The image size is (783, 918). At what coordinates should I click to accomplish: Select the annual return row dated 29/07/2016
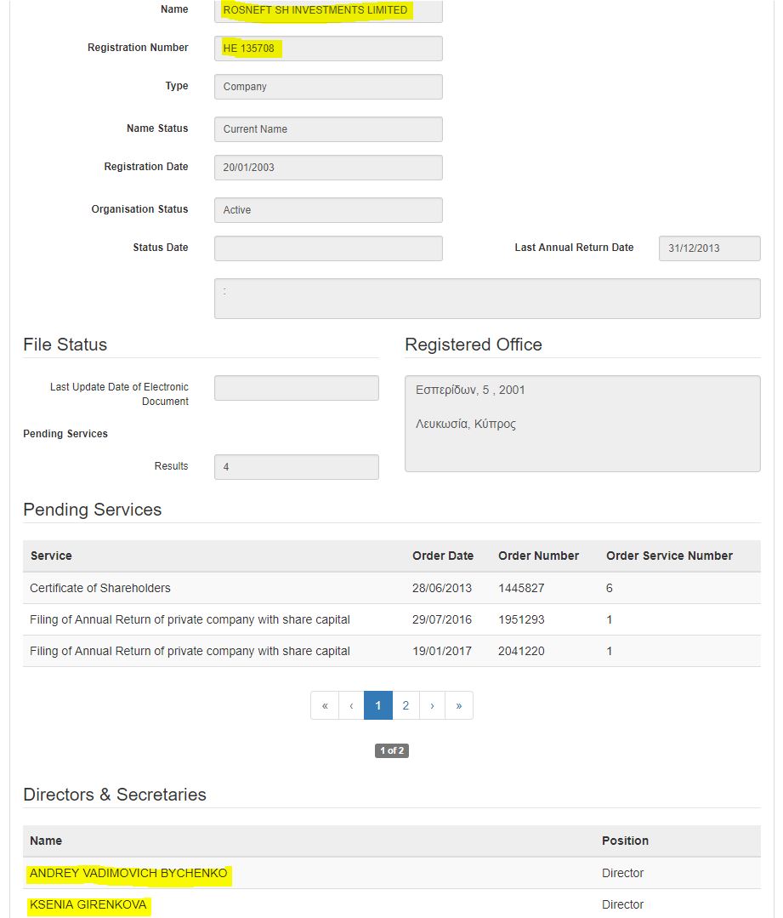(391, 620)
